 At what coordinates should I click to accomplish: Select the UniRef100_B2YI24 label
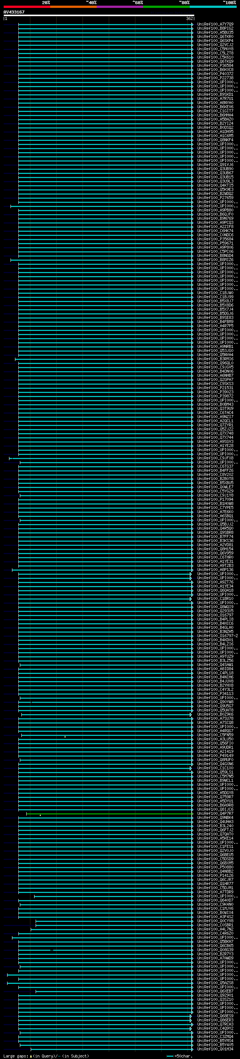coord(215,123)
